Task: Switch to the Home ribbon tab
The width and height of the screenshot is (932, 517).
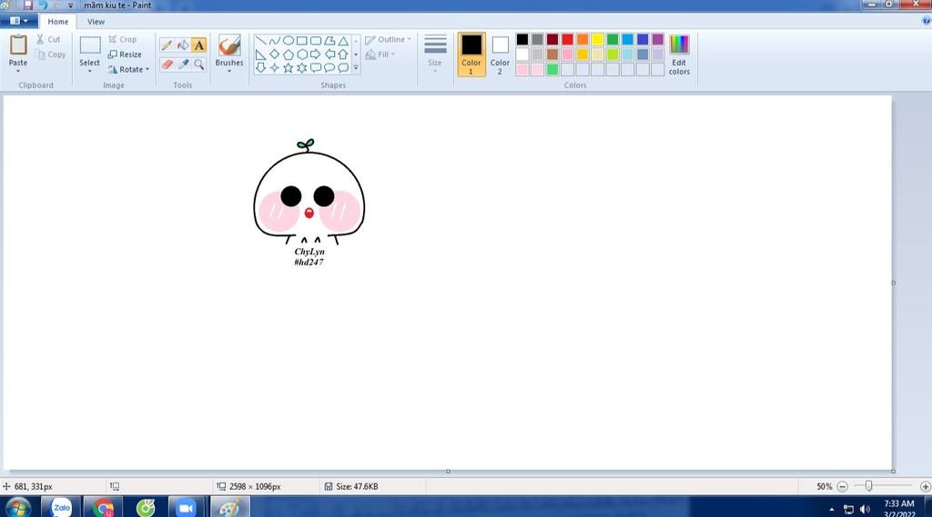Action: [57, 22]
